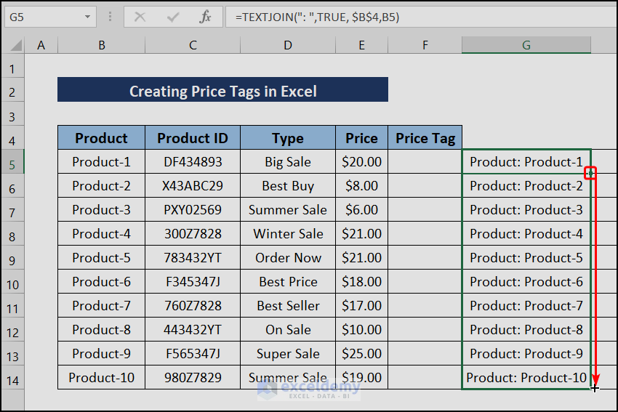Click the Enter formula checkmark icon
The image size is (618, 412).
[173, 17]
